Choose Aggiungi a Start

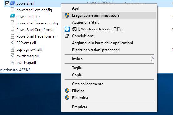click(x=109, y=22)
